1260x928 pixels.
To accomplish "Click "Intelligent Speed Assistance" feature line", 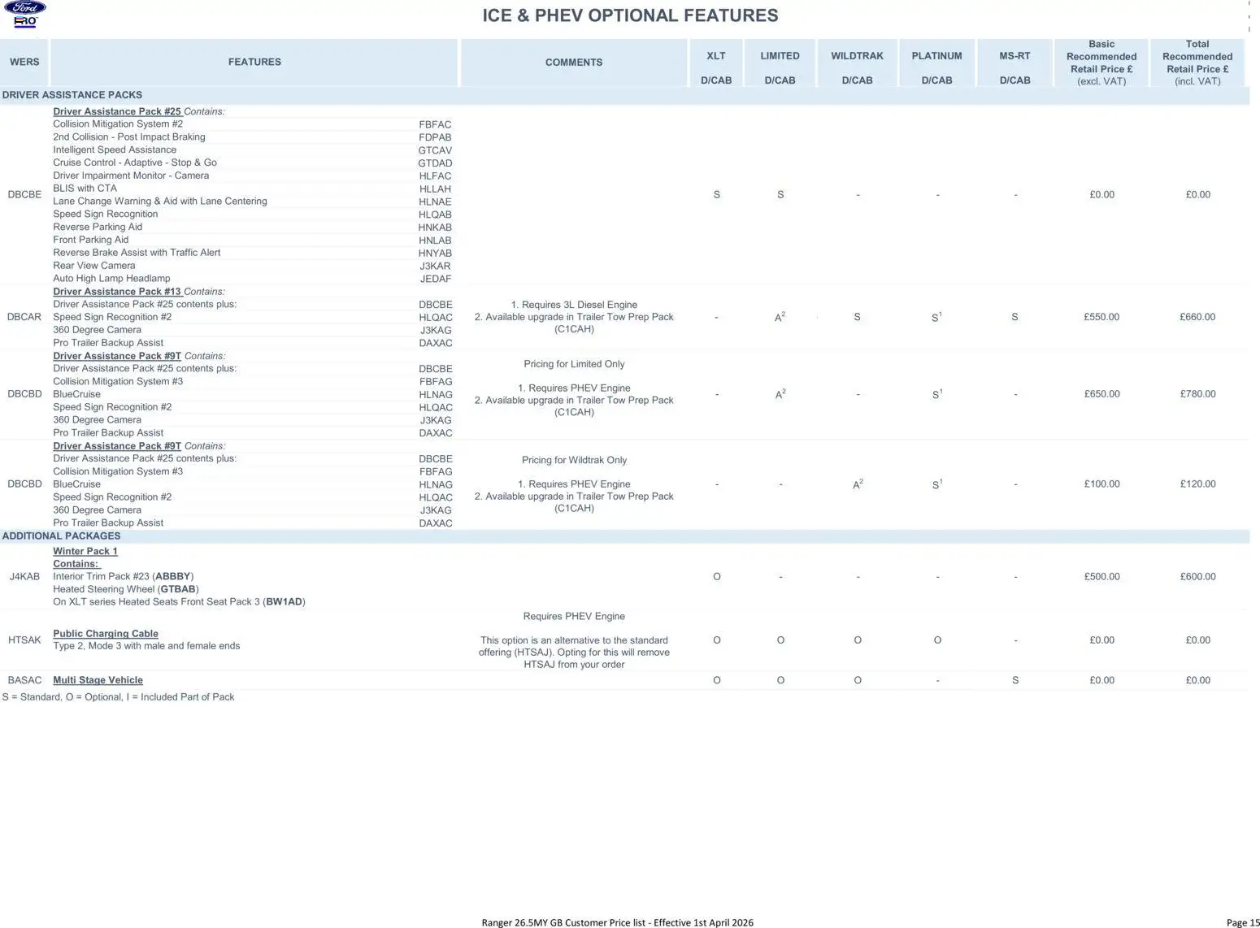I will coord(115,150).
